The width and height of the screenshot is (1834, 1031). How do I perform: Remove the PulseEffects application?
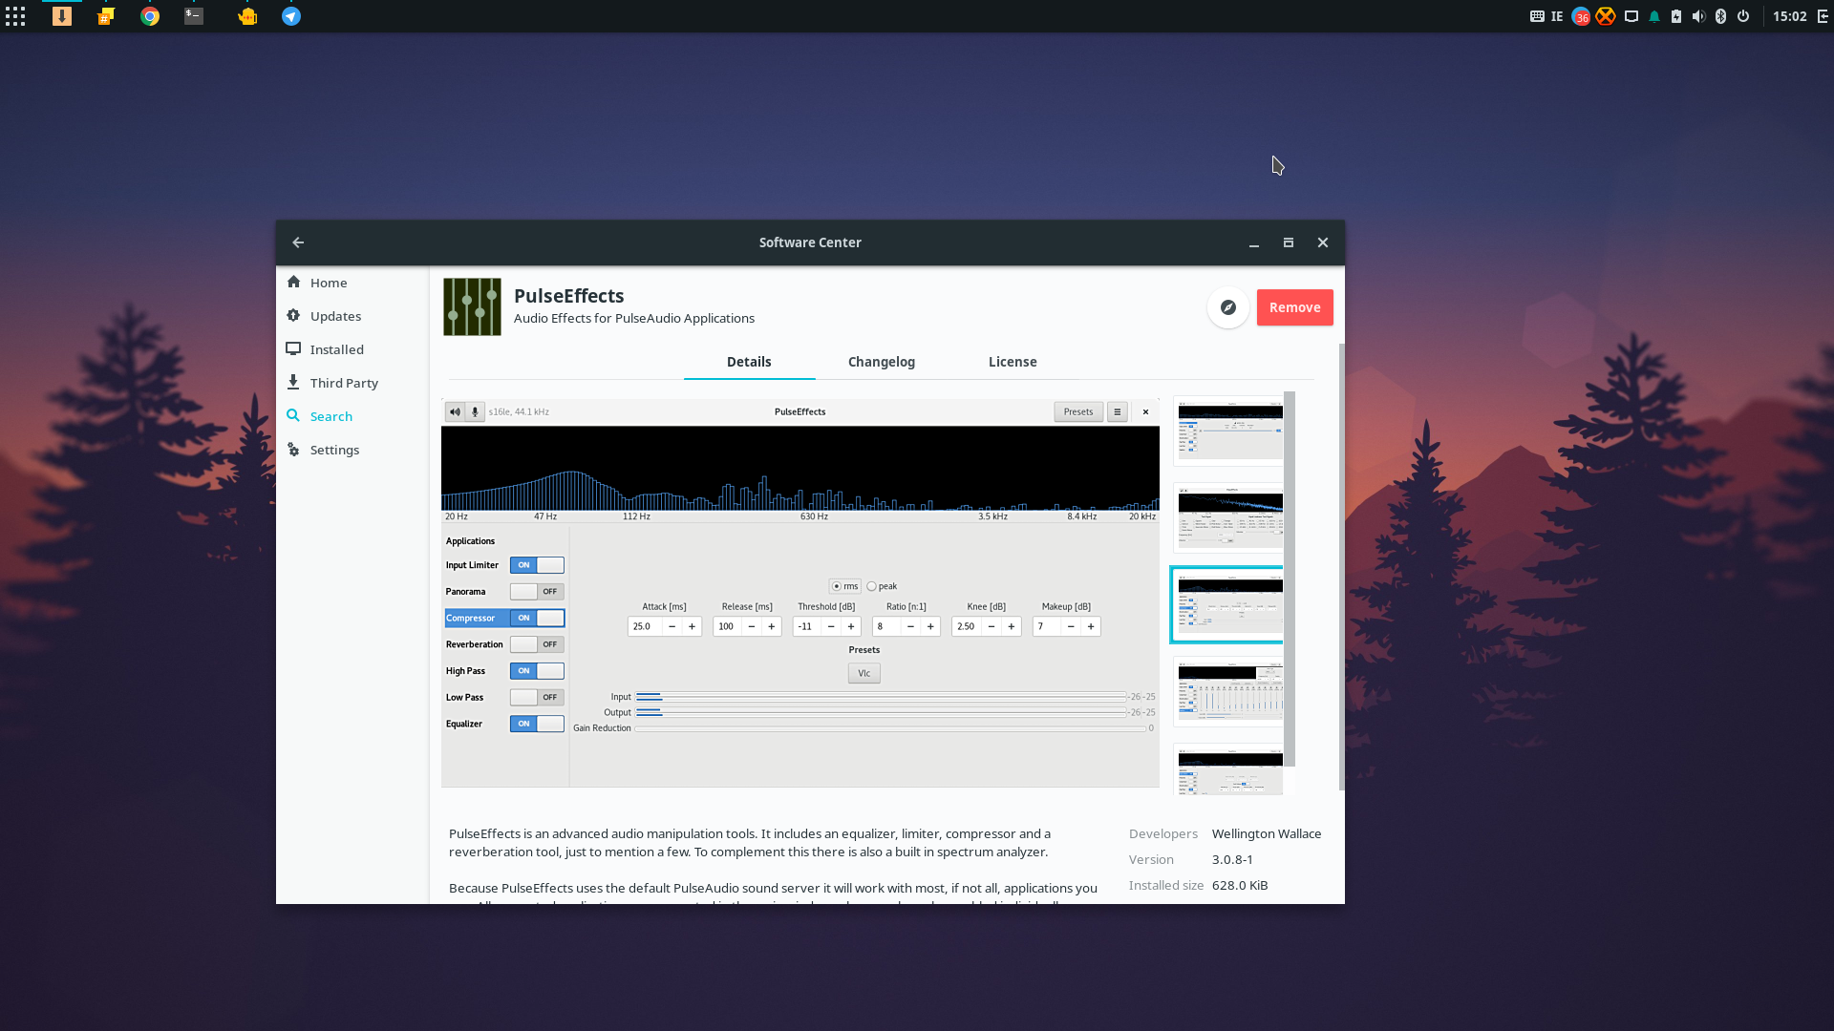pyautogui.click(x=1294, y=307)
